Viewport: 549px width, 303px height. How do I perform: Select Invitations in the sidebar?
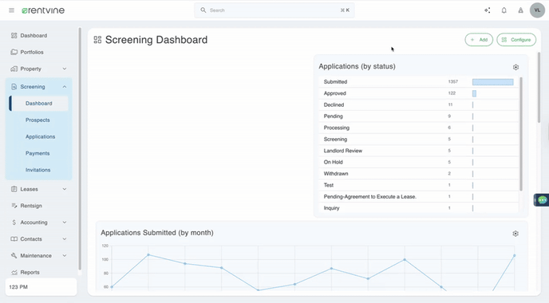38,170
